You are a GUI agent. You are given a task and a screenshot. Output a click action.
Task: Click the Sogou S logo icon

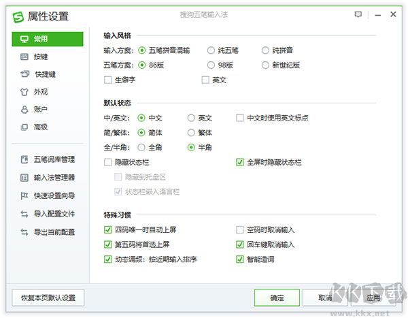tap(18, 17)
